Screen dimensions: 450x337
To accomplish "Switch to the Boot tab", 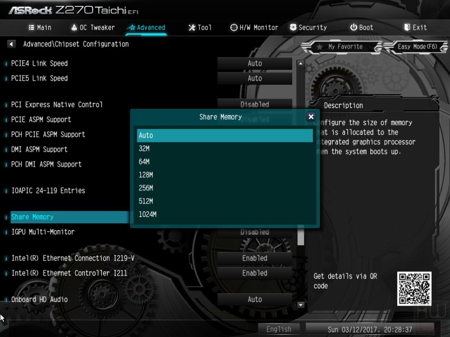I will (362, 27).
